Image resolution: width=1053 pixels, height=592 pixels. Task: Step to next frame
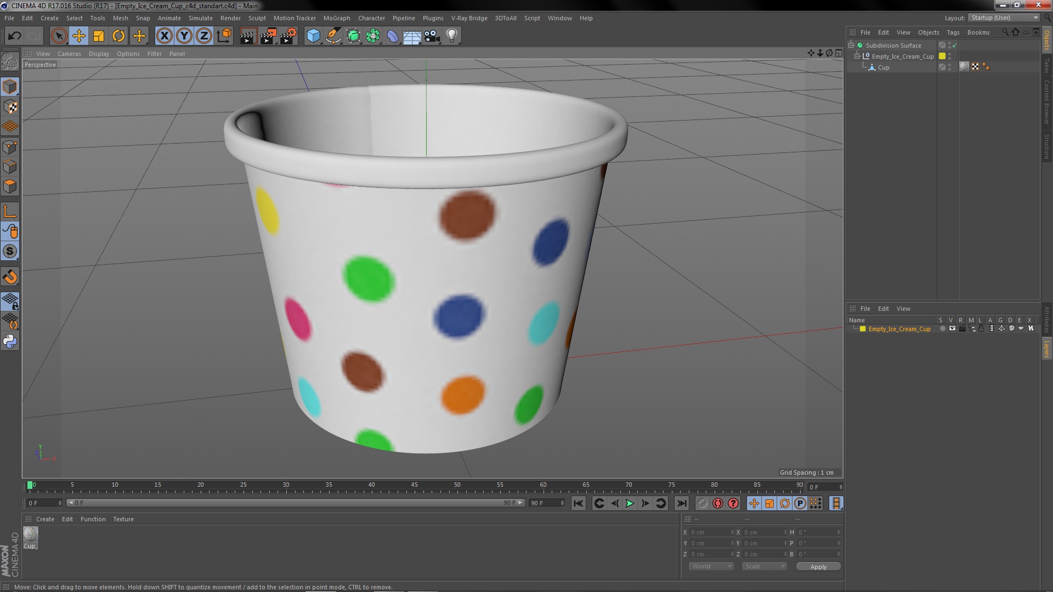pyautogui.click(x=645, y=503)
